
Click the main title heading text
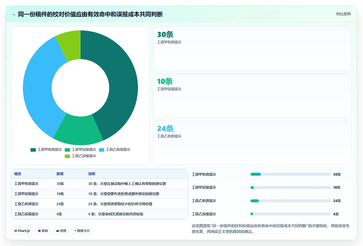point(90,14)
